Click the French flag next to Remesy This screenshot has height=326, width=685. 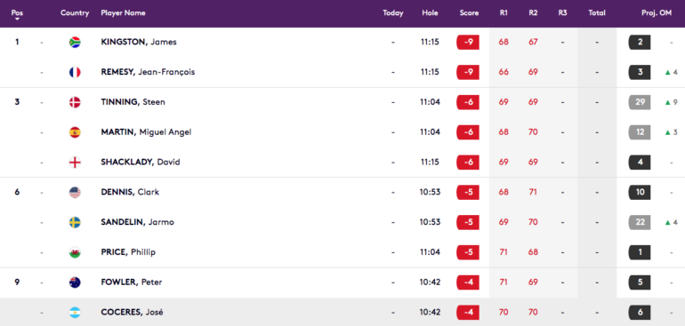[75, 73]
